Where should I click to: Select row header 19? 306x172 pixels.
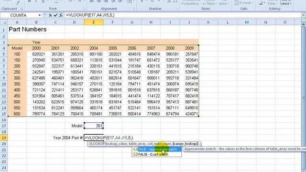4,138
